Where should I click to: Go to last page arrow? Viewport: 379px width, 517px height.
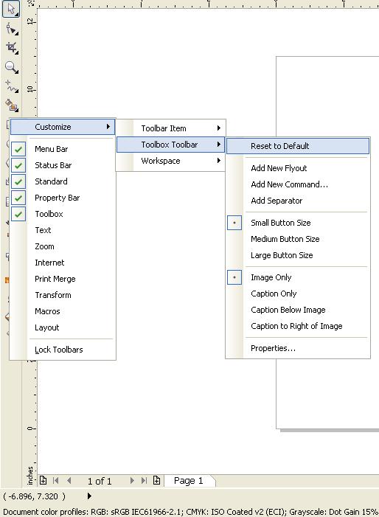144,480
